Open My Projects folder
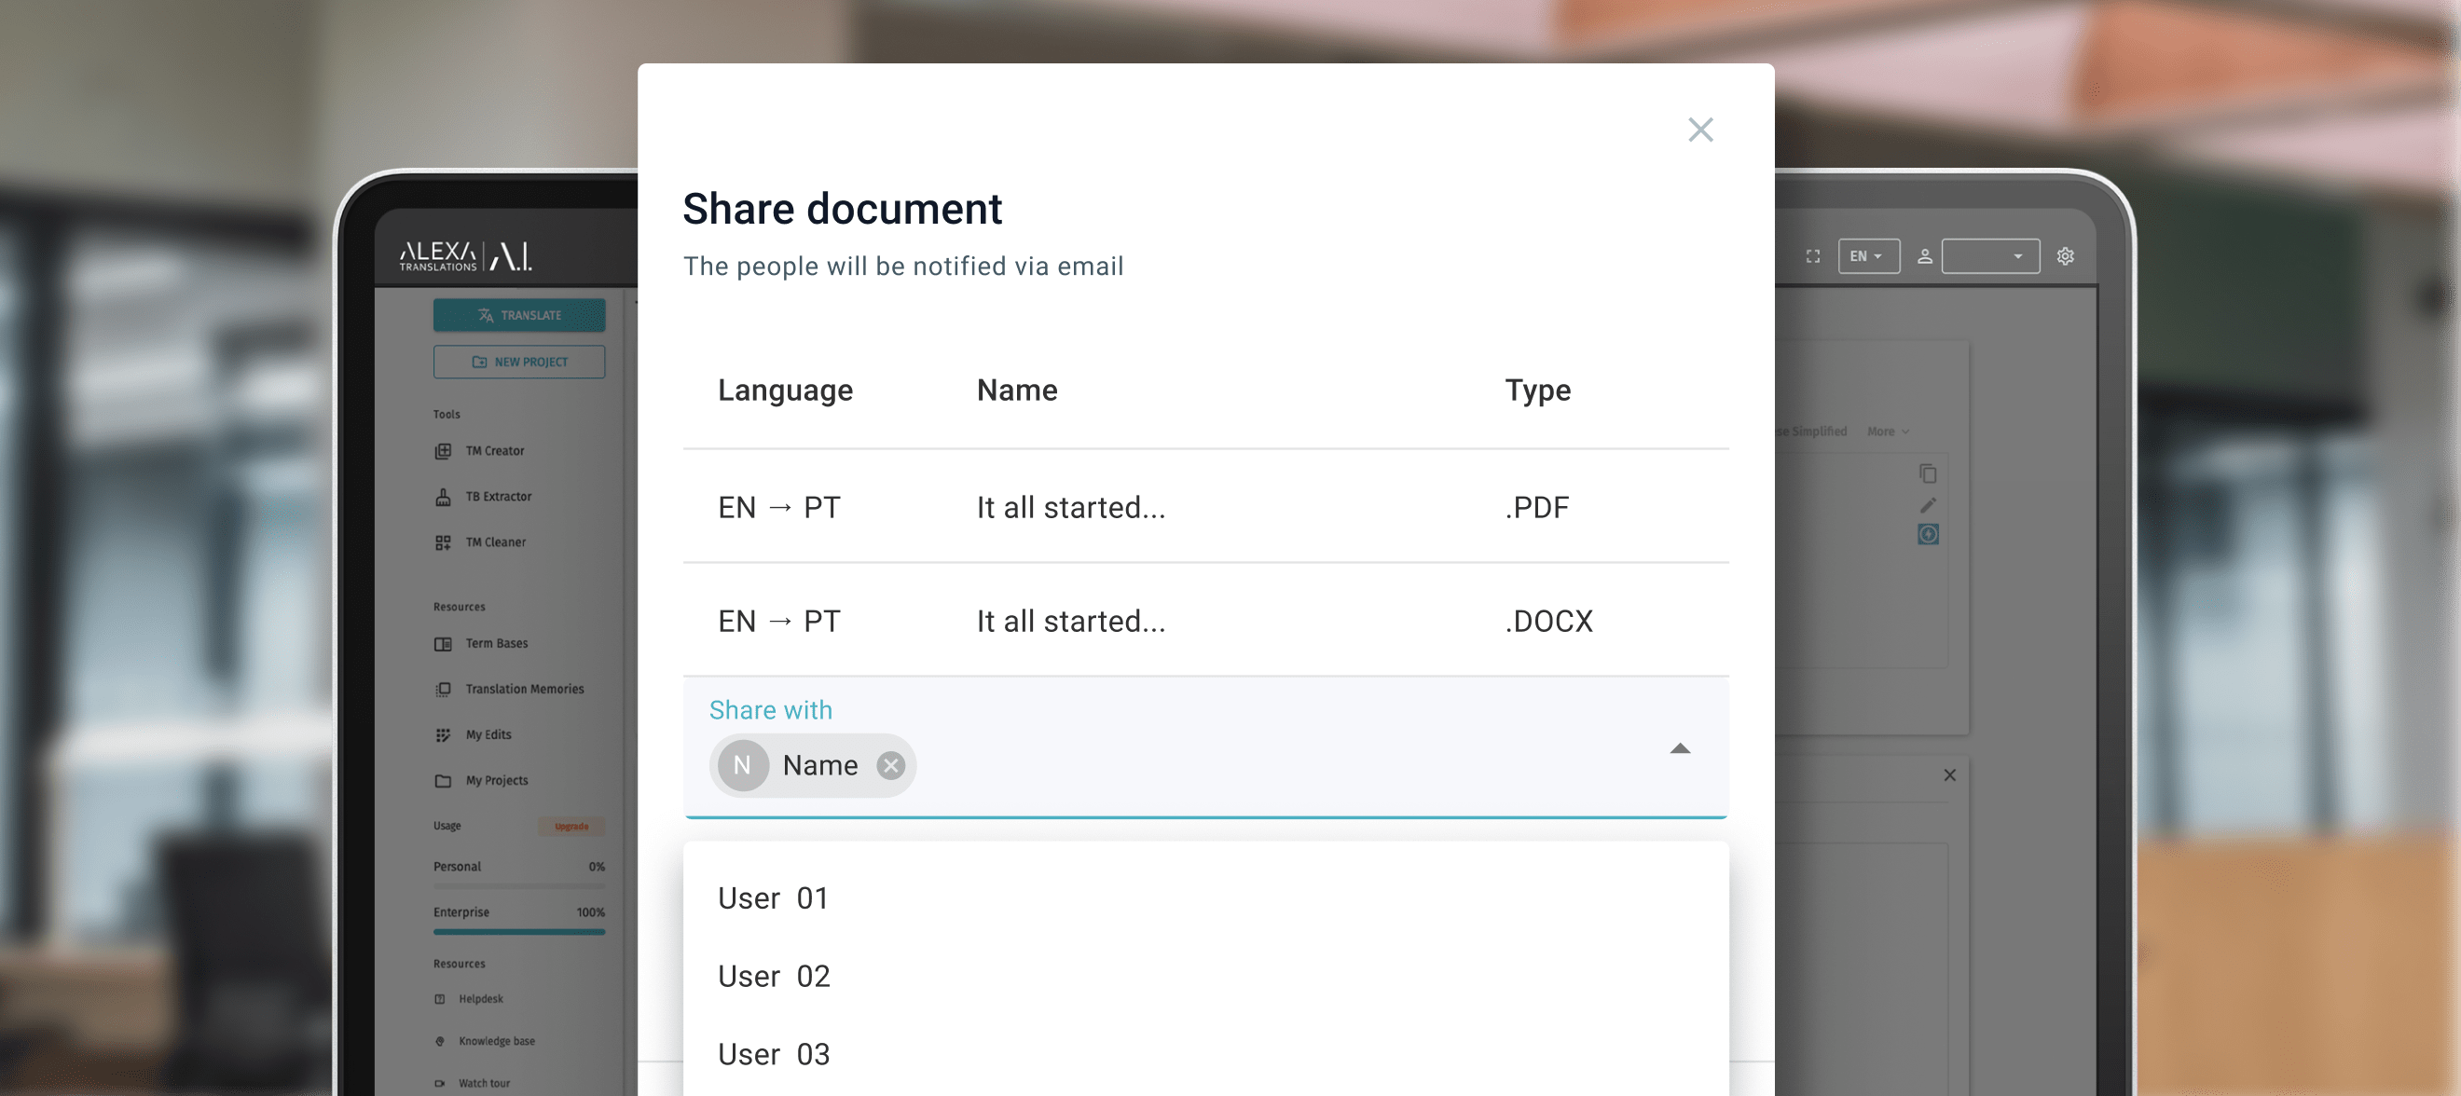Viewport: 2461px width, 1096px height. [x=482, y=781]
